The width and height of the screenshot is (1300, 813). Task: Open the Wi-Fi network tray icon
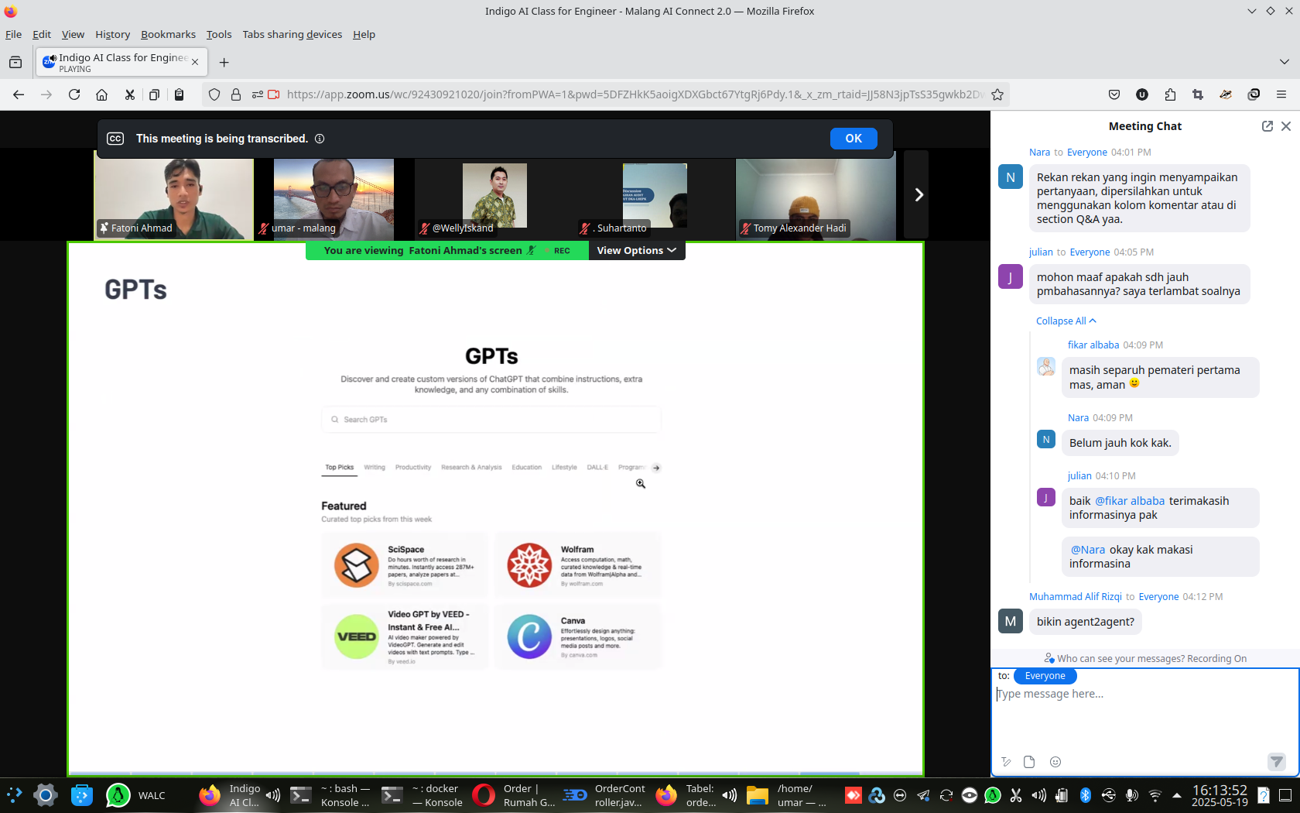1155,795
